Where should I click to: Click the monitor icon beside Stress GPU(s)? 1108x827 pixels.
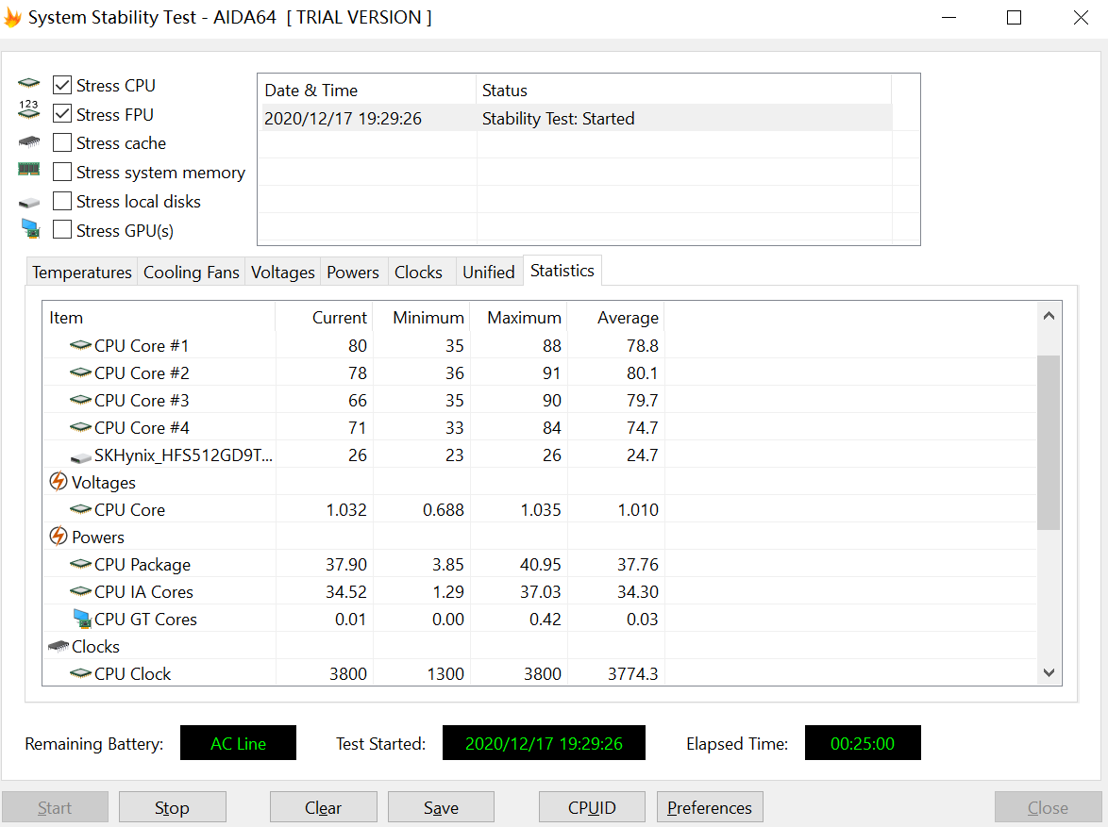click(x=30, y=229)
